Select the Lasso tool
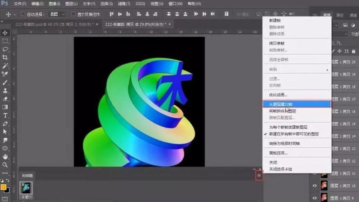 click(5, 49)
